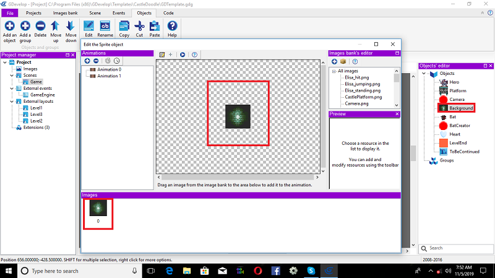The width and height of the screenshot is (495, 278).
Task: Open Microsoft Edge from taskbar
Action: (x=169, y=271)
